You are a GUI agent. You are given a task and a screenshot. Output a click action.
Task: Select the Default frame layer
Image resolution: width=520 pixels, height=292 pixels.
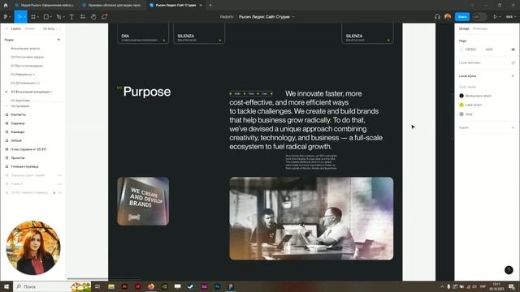coord(16,140)
